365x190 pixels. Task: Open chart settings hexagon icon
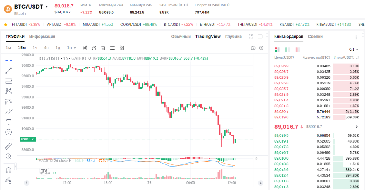[x=261, y=48]
